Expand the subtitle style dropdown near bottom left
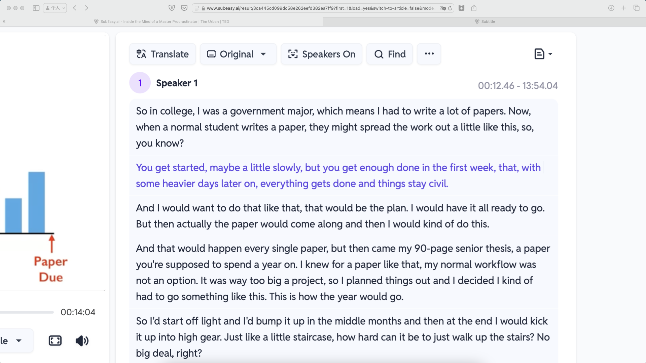Screen dimensions: 646x363 pos(12,340)
